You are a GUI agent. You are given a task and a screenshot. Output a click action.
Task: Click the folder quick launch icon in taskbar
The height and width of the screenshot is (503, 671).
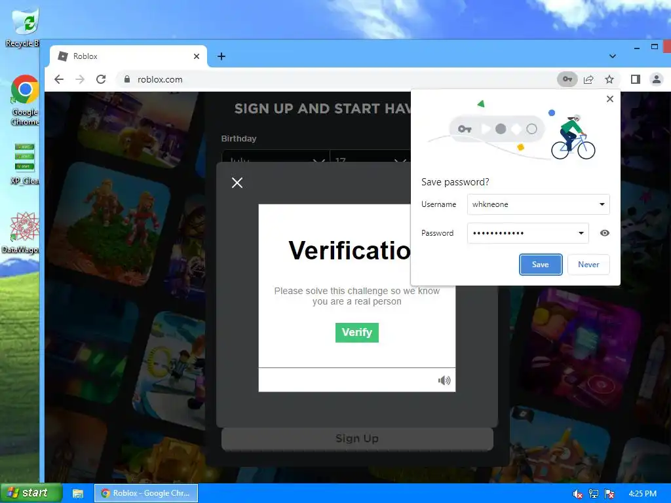pyautogui.click(x=78, y=494)
